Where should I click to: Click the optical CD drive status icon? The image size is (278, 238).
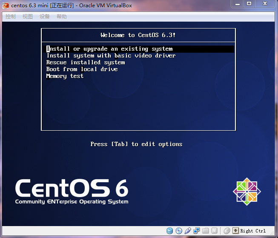pos(179,231)
